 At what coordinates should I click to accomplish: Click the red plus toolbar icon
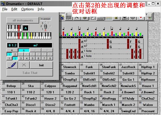pos(141,18)
